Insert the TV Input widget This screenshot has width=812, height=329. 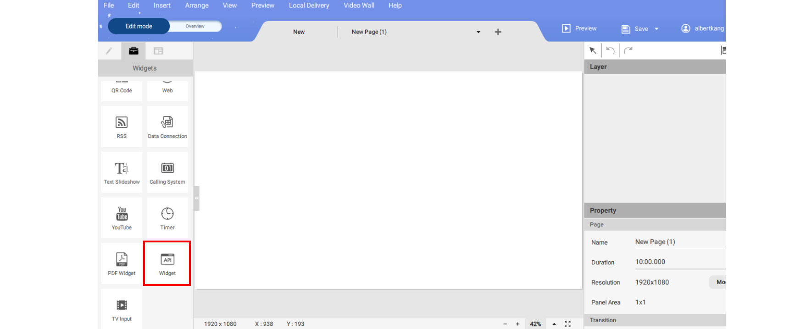tap(122, 310)
